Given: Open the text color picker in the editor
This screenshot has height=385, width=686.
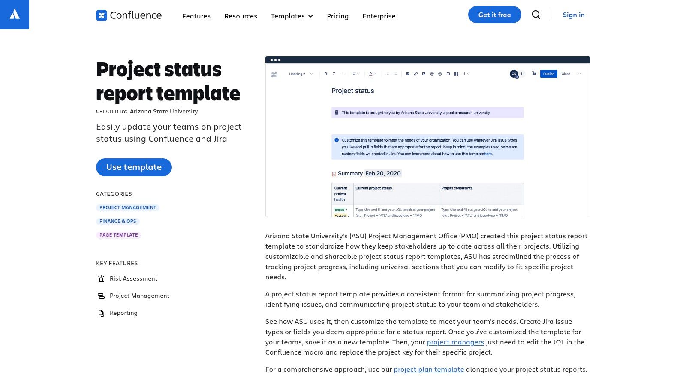Looking at the screenshot, I should pyautogui.click(x=371, y=74).
